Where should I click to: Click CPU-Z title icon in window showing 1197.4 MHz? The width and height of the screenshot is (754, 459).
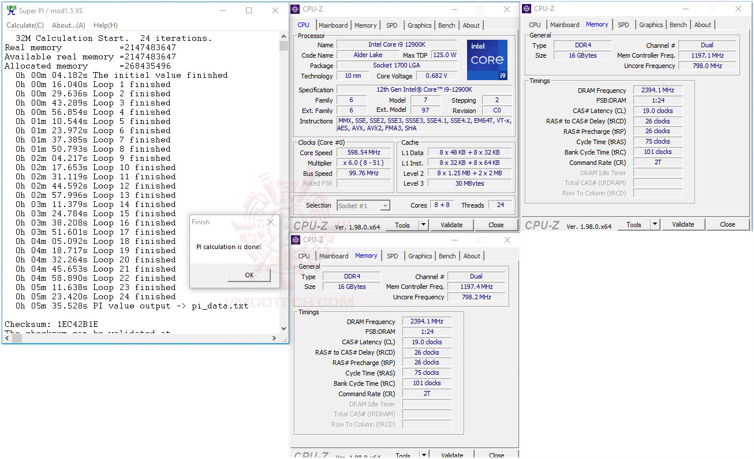tap(296, 239)
